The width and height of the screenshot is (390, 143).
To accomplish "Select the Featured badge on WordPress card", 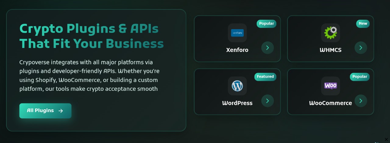I will (265, 77).
